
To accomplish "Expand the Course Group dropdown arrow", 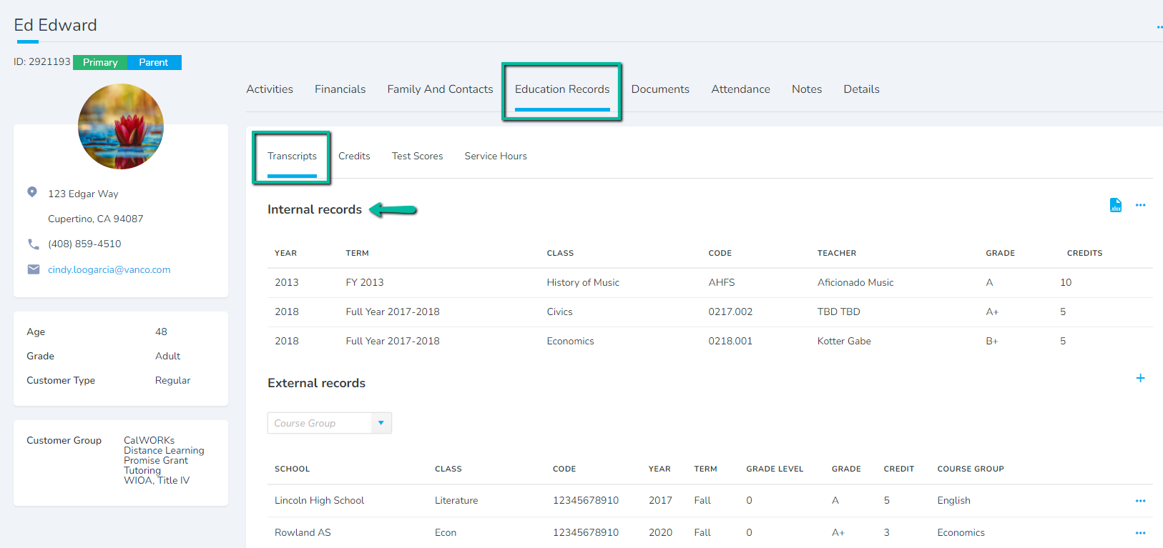I will click(x=381, y=423).
